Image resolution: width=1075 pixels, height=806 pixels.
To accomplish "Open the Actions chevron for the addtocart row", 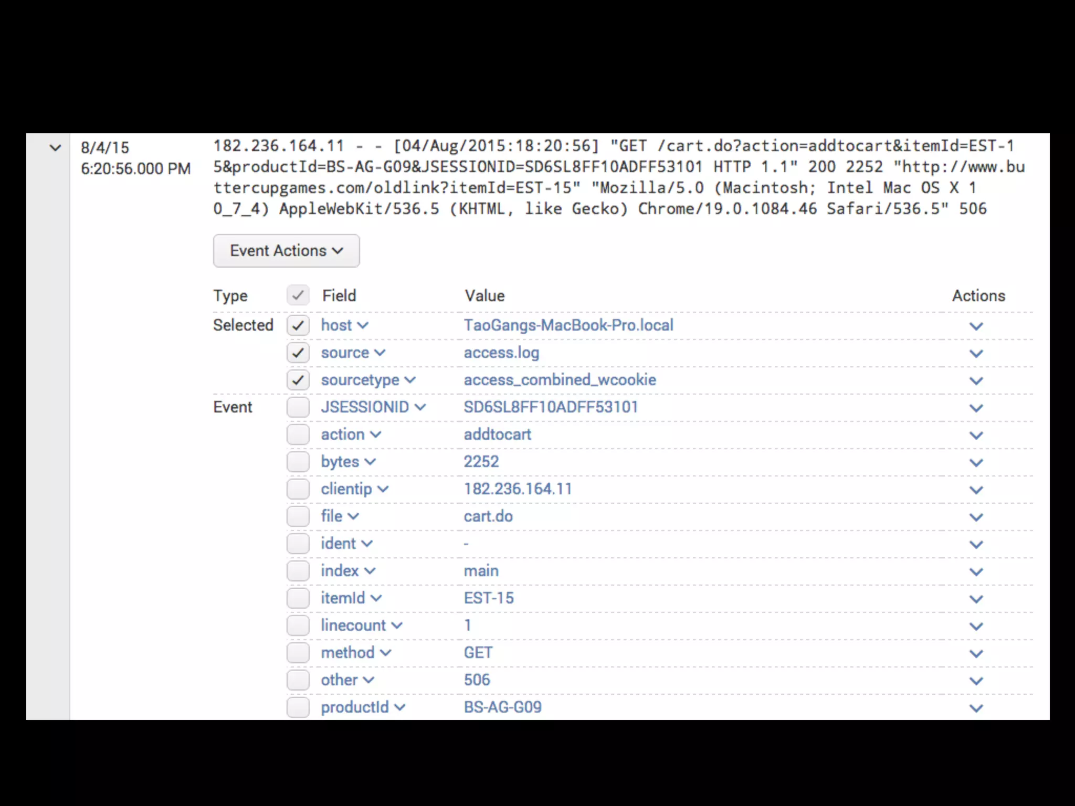I will pos(976,436).
